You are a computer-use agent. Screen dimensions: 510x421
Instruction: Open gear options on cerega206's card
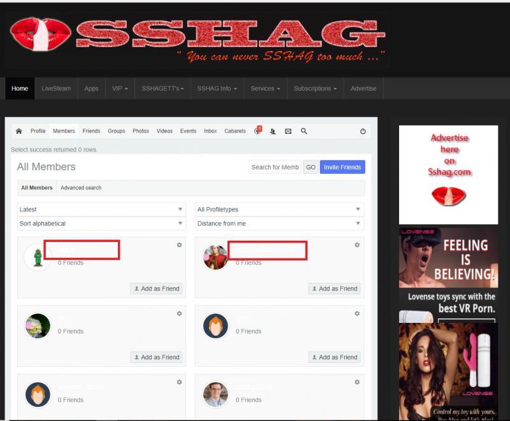click(x=357, y=382)
